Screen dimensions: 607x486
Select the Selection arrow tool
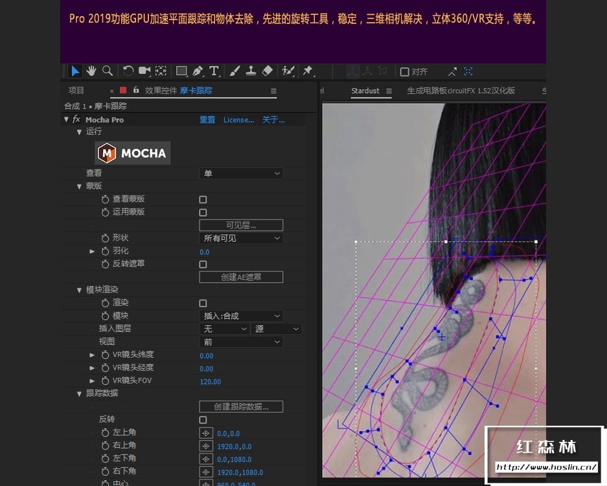click(x=75, y=71)
